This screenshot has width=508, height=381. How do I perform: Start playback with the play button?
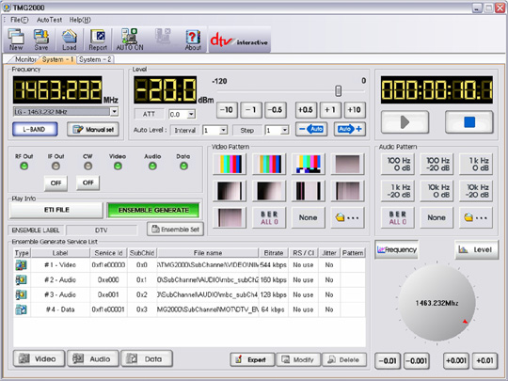tap(405, 122)
